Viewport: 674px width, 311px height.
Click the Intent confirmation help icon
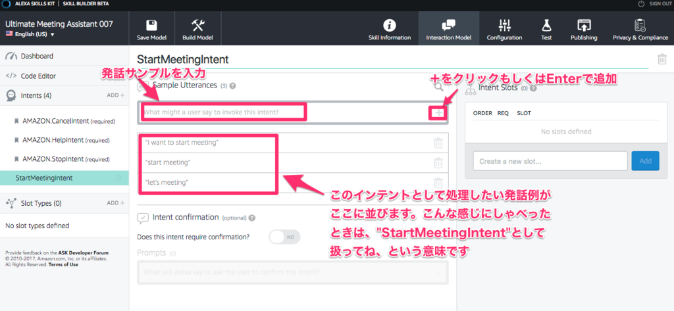pyautogui.click(x=252, y=218)
